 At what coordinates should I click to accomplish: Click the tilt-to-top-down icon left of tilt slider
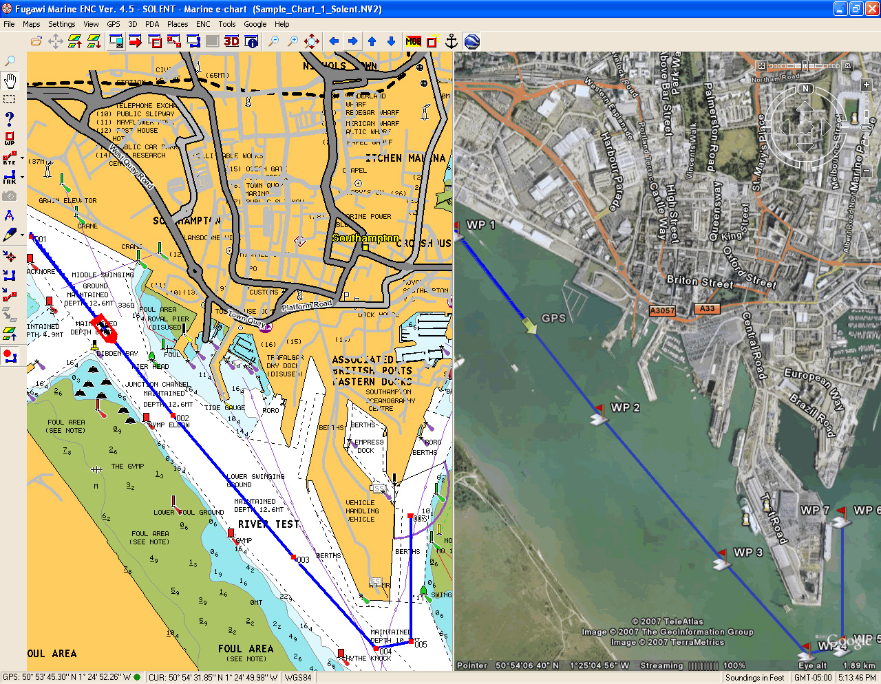tap(761, 66)
